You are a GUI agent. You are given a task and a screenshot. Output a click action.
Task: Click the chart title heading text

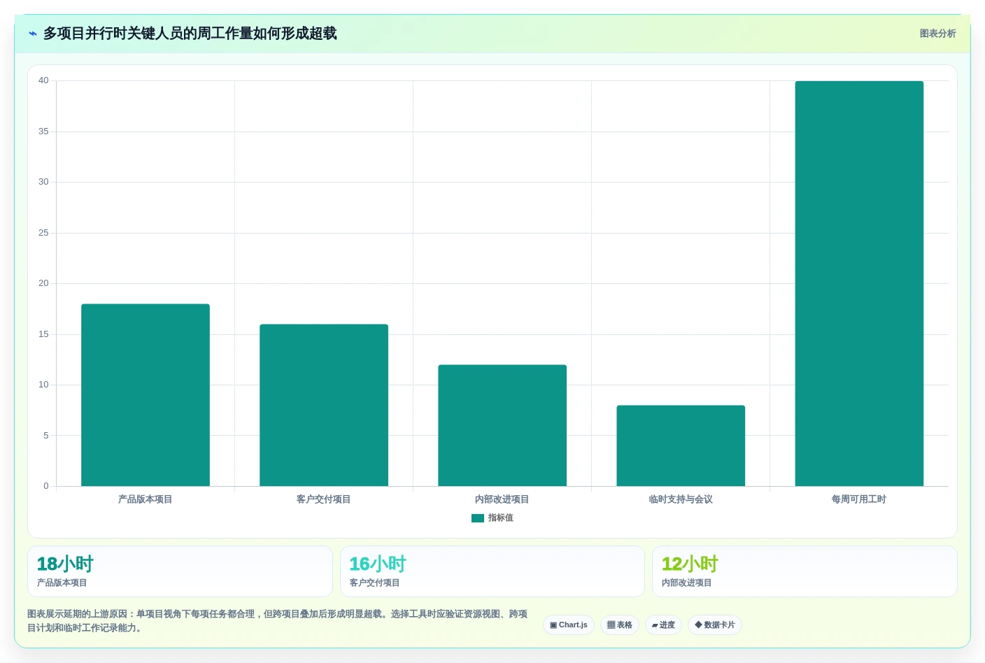[190, 34]
